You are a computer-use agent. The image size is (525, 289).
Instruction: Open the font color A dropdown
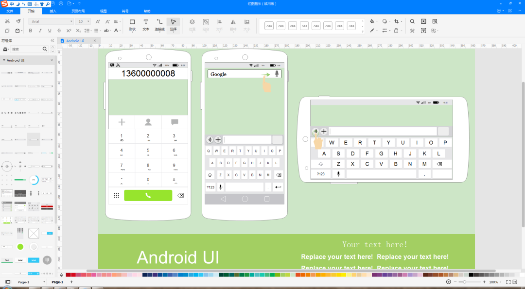[x=117, y=31]
